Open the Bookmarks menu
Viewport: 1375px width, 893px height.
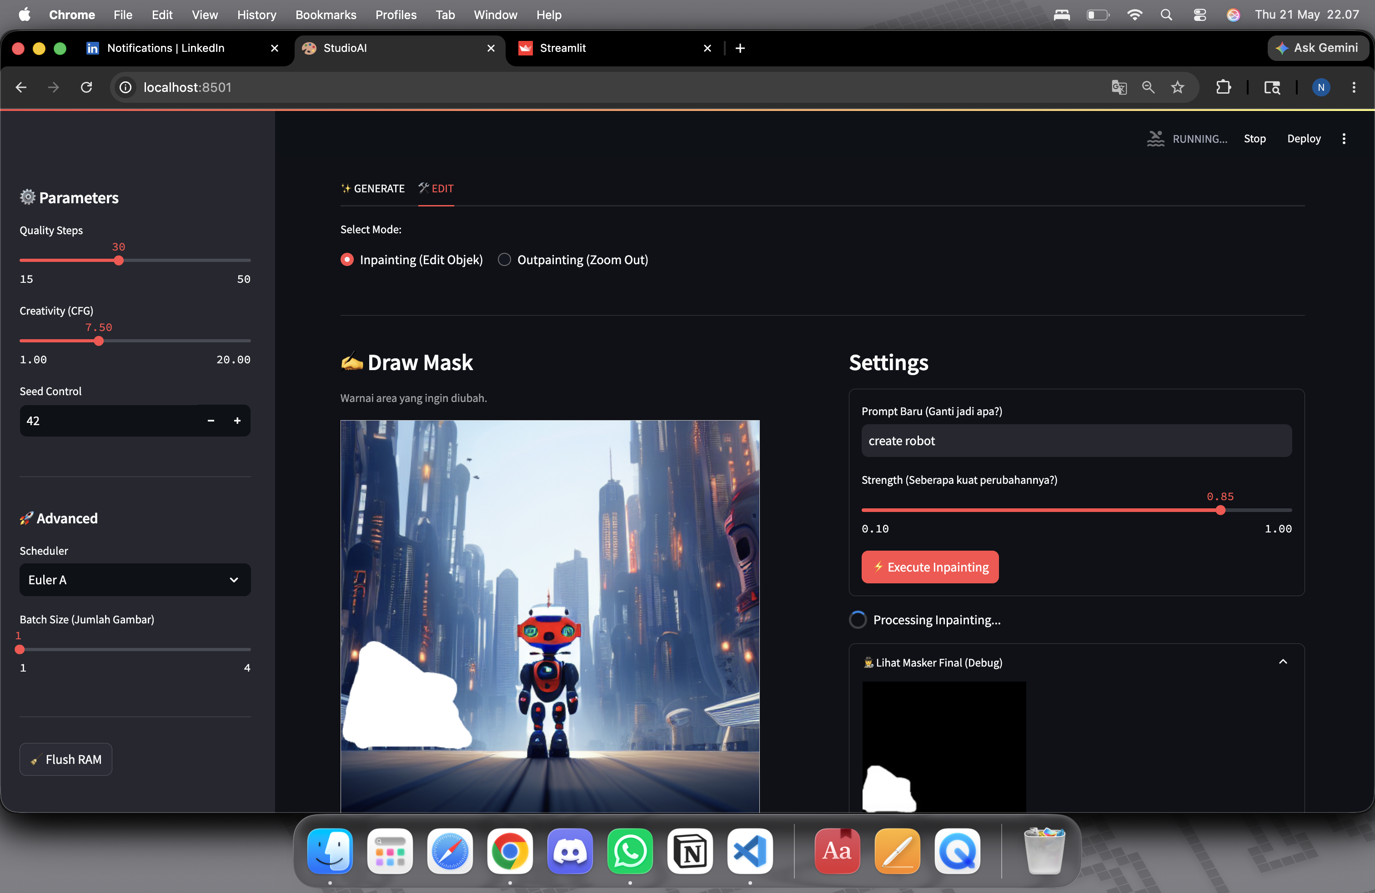click(x=326, y=15)
